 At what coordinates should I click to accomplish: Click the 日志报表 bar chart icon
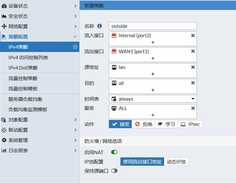(4, 150)
